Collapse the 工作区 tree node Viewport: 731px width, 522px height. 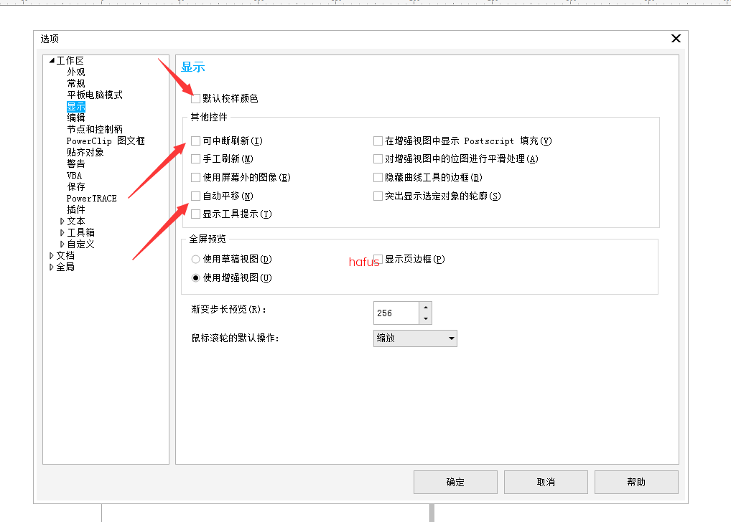[52, 60]
